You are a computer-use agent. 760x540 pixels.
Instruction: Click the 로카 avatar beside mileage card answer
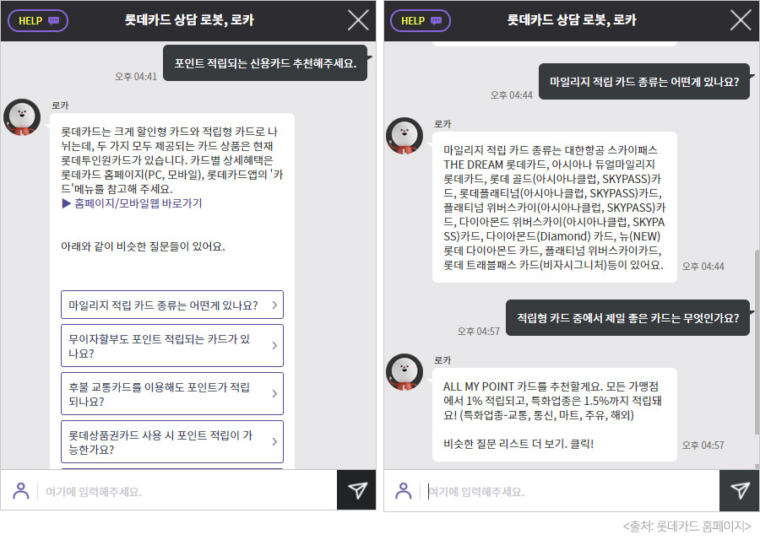pyautogui.click(x=404, y=136)
